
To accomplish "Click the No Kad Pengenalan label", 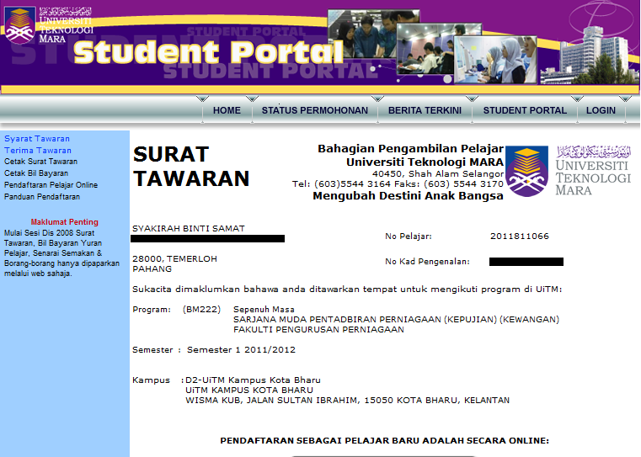I will click(427, 262).
